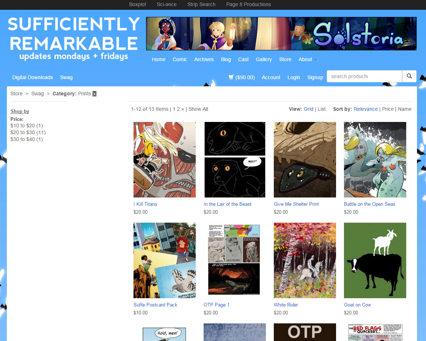Go to page 2 of results

pyautogui.click(x=178, y=109)
